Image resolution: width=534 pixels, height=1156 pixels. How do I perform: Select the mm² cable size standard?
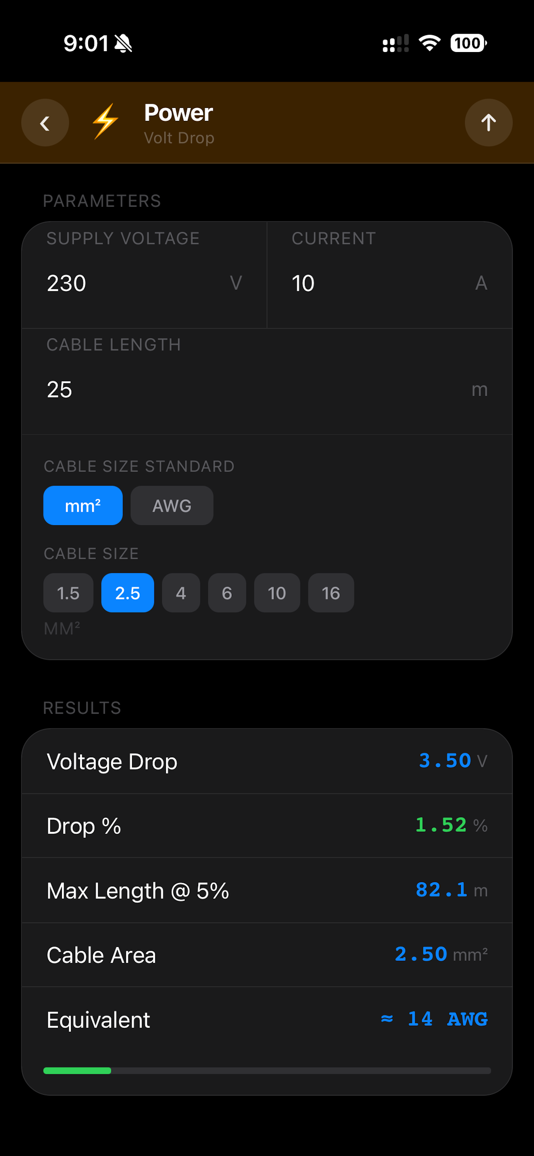point(83,505)
